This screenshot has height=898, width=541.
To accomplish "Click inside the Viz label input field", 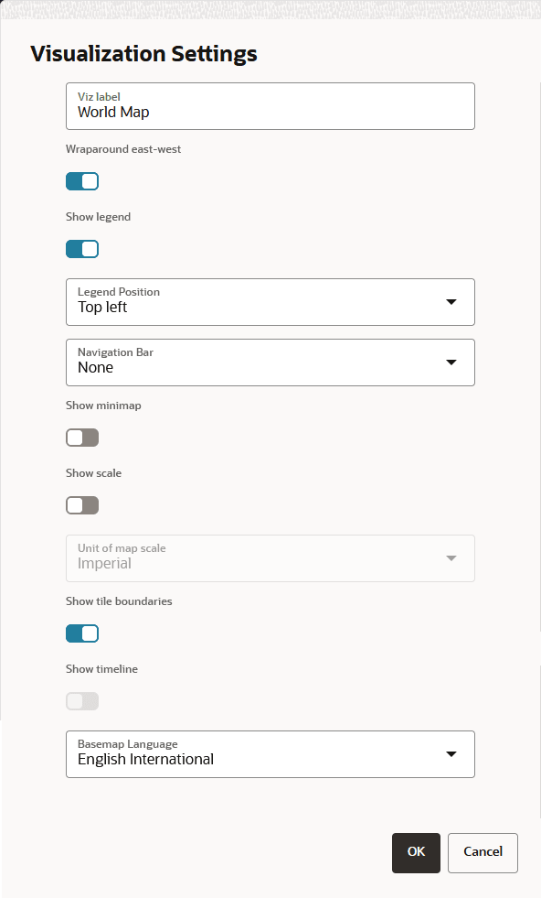I will 270,106.
